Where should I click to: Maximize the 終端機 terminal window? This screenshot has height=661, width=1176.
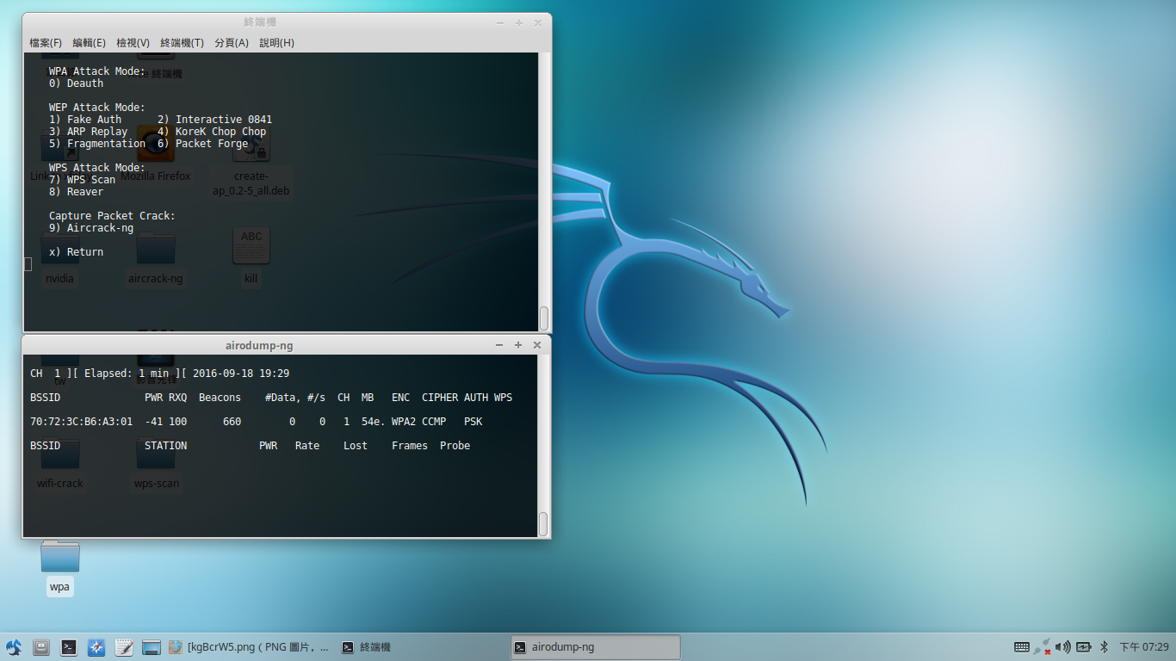pyautogui.click(x=518, y=22)
